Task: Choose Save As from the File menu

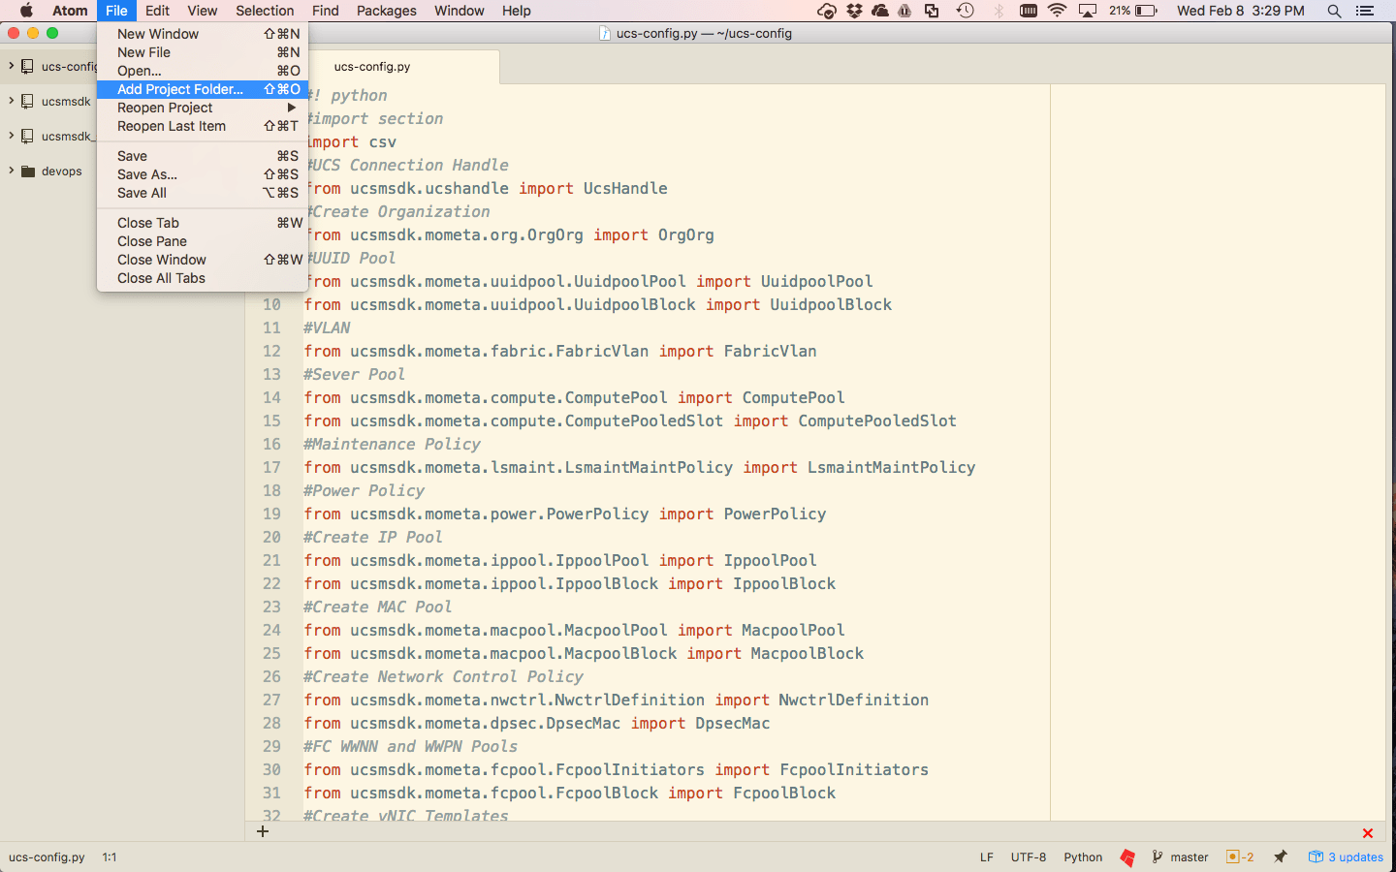Action: pos(147,174)
